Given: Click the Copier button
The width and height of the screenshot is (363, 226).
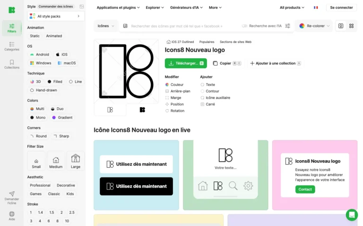Looking at the screenshot, I should pos(227,63).
